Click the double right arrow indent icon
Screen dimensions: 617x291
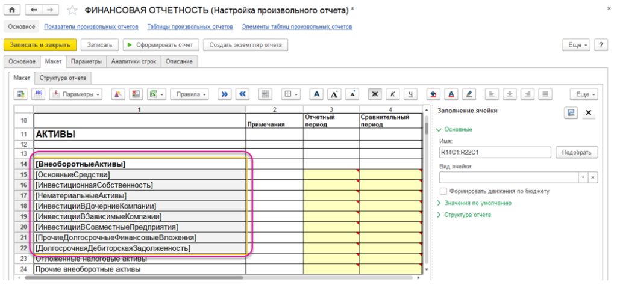click(x=225, y=94)
